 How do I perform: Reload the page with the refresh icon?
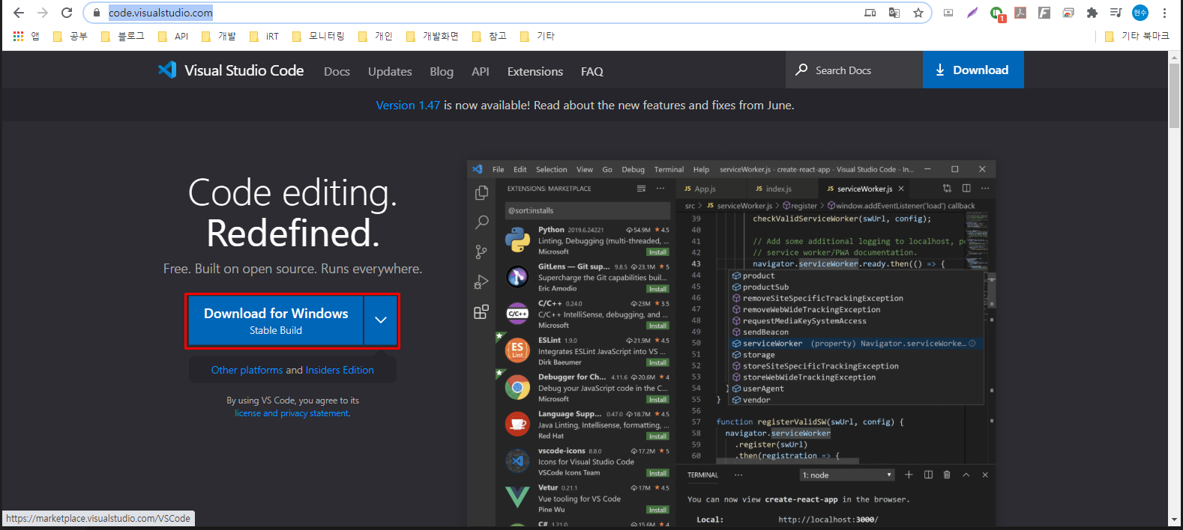click(67, 13)
